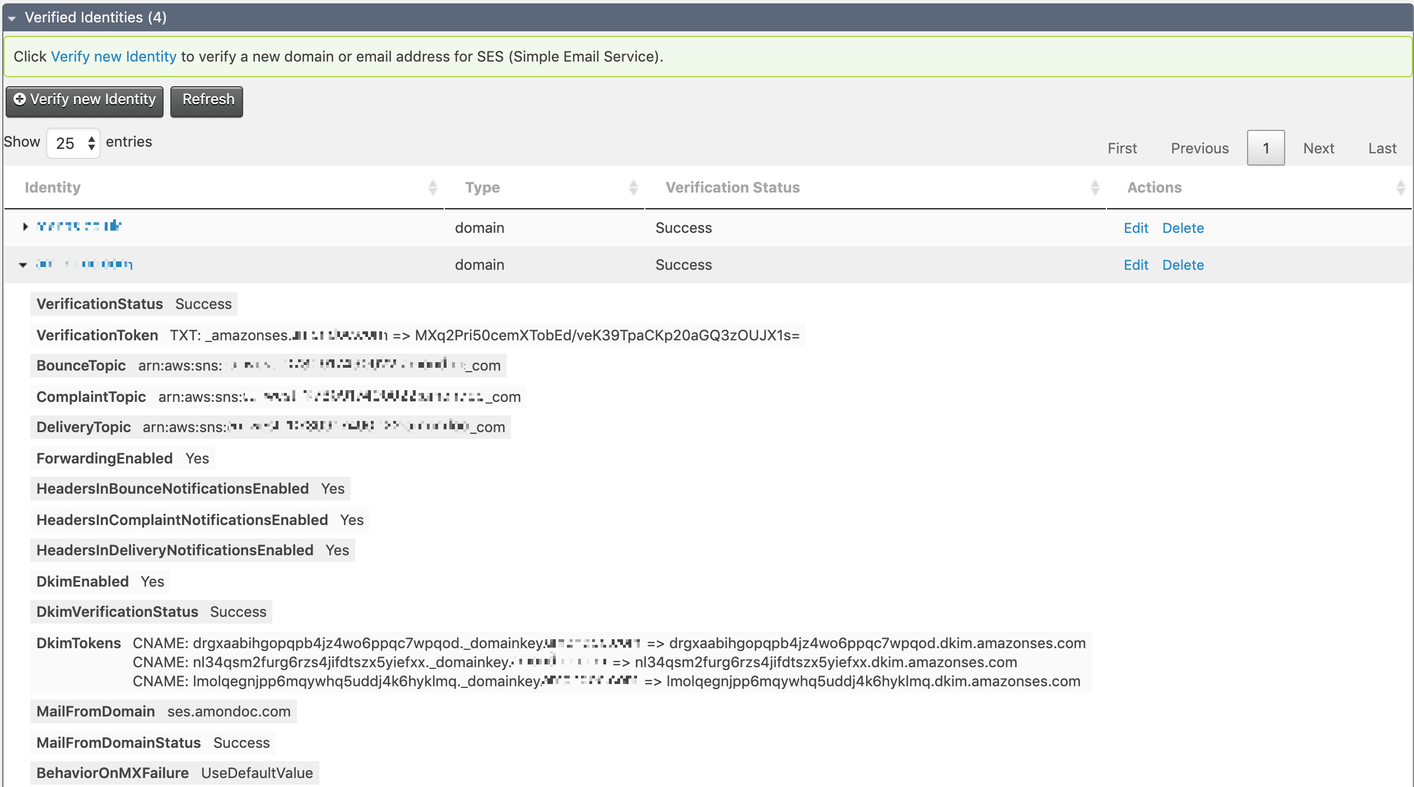Jump to Last page in pagination

tap(1382, 148)
